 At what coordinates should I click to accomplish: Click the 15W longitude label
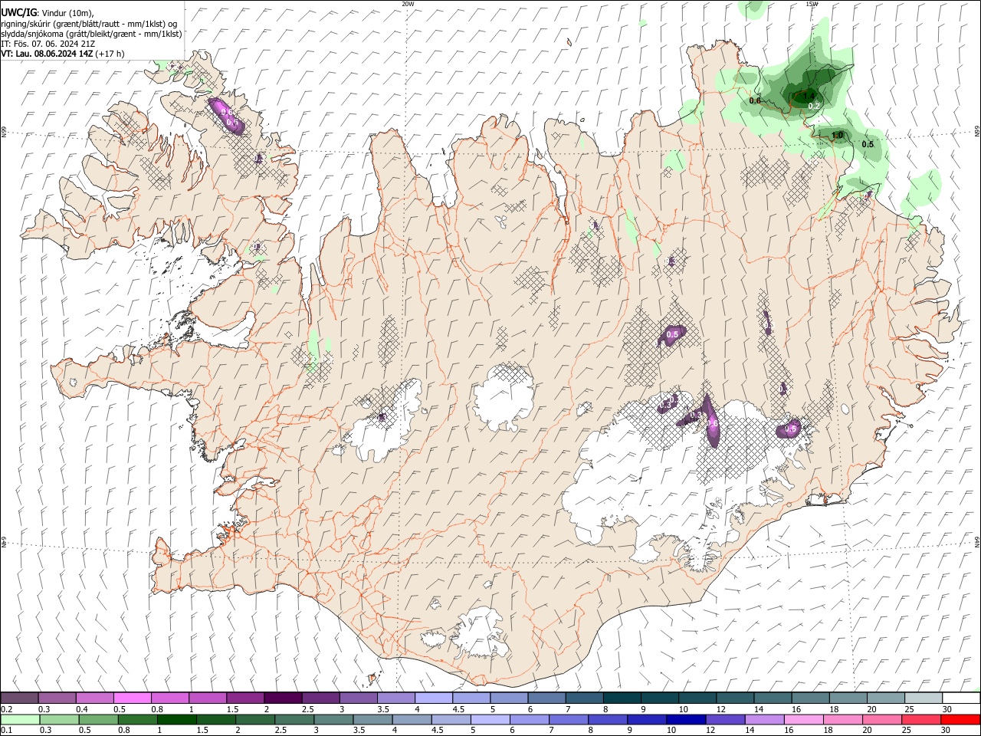point(812,4)
